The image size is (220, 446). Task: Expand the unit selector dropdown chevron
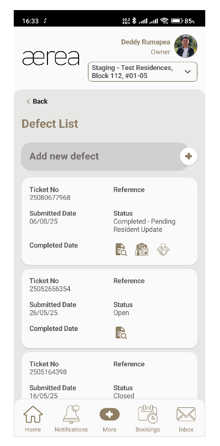click(188, 72)
